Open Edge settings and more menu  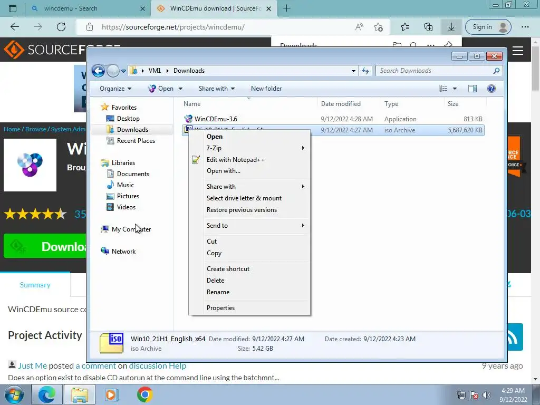pyautogui.click(x=525, y=27)
